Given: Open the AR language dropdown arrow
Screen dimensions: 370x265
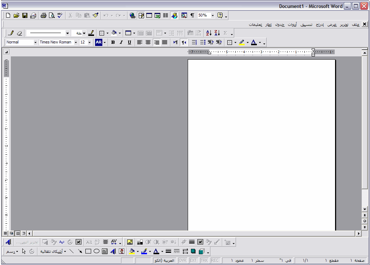Looking at the screenshot, I should point(104,42).
